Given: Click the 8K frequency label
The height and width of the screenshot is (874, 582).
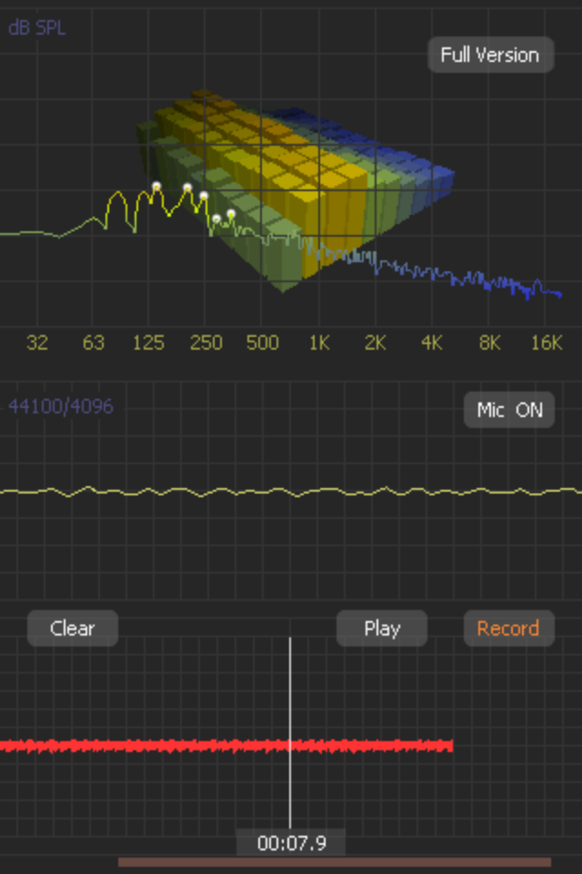Looking at the screenshot, I should click(x=489, y=342).
